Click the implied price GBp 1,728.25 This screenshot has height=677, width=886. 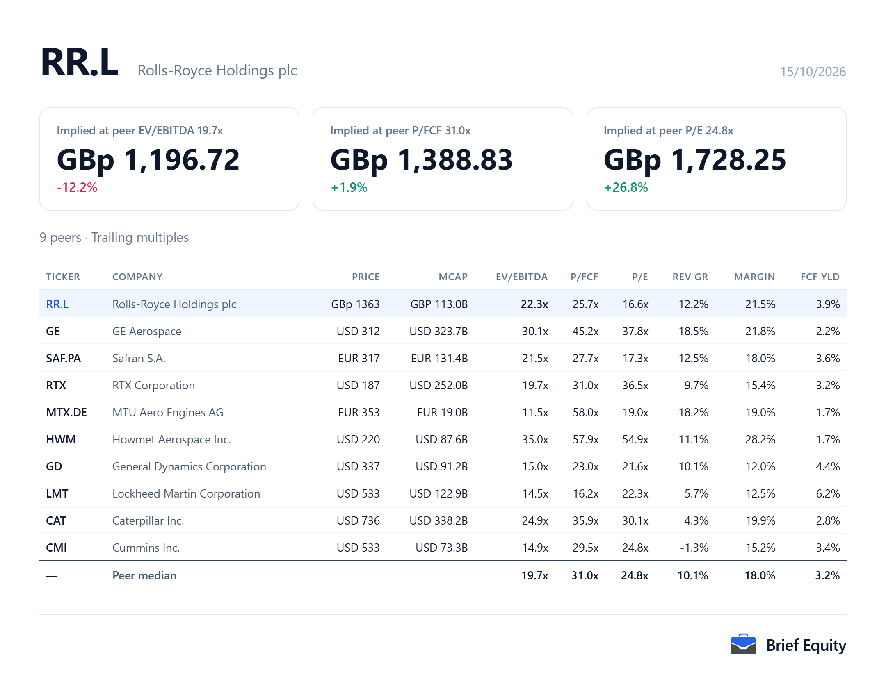click(695, 160)
